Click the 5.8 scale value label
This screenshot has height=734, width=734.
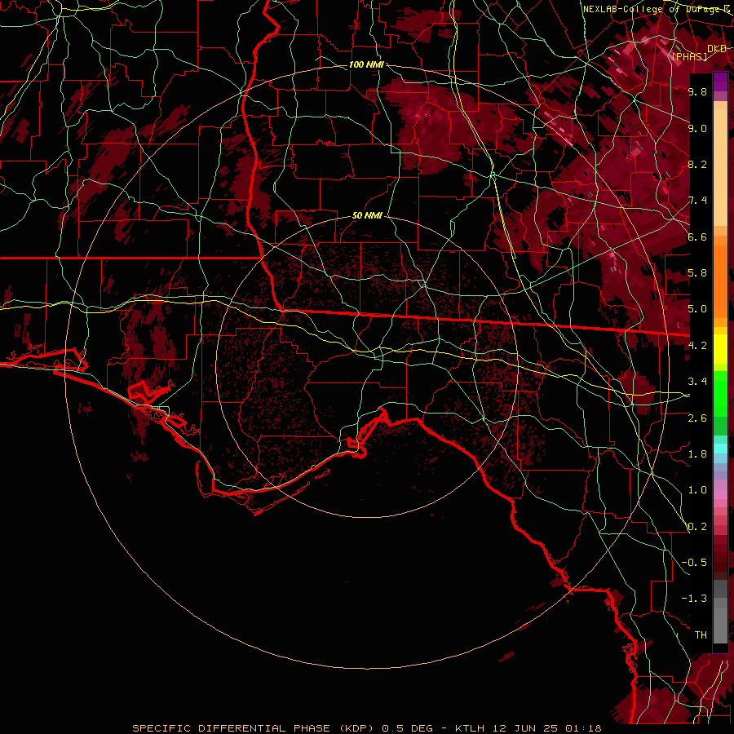point(697,273)
